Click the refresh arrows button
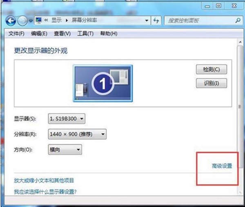This screenshot has height=207, width=245. [156, 20]
